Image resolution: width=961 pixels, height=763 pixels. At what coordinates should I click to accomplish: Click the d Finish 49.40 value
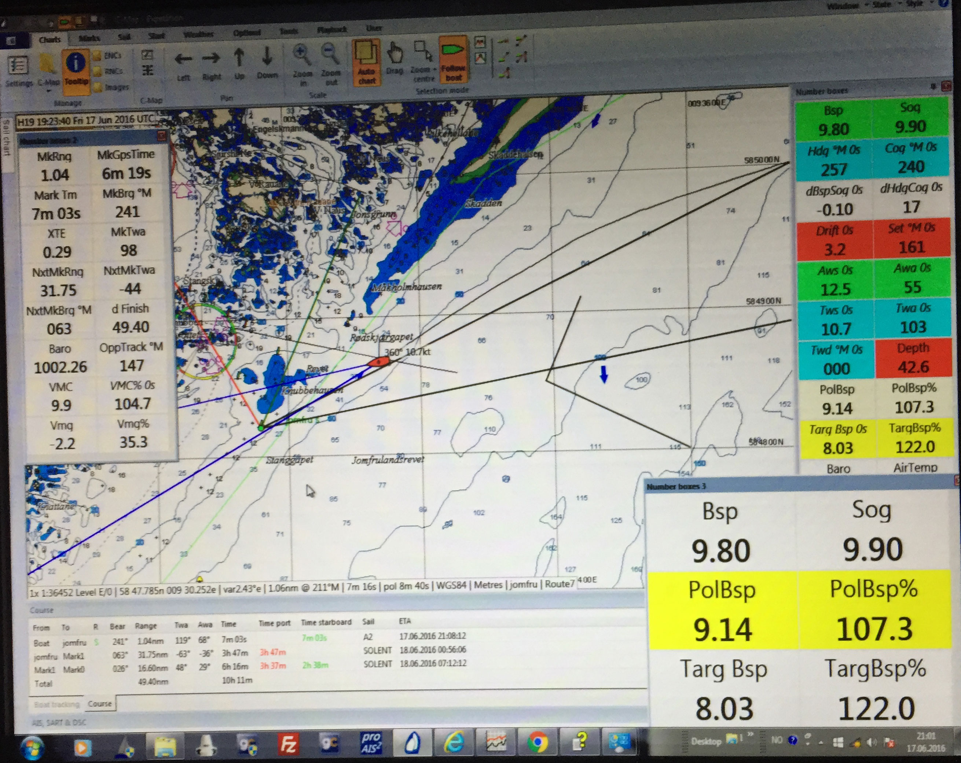pyautogui.click(x=131, y=327)
